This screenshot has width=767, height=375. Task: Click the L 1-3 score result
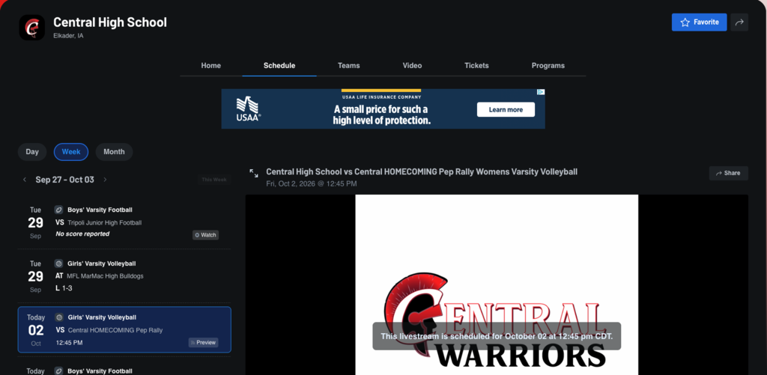tap(64, 288)
